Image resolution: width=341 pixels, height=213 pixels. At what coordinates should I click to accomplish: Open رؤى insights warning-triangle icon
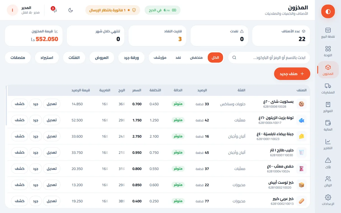[x=328, y=160]
